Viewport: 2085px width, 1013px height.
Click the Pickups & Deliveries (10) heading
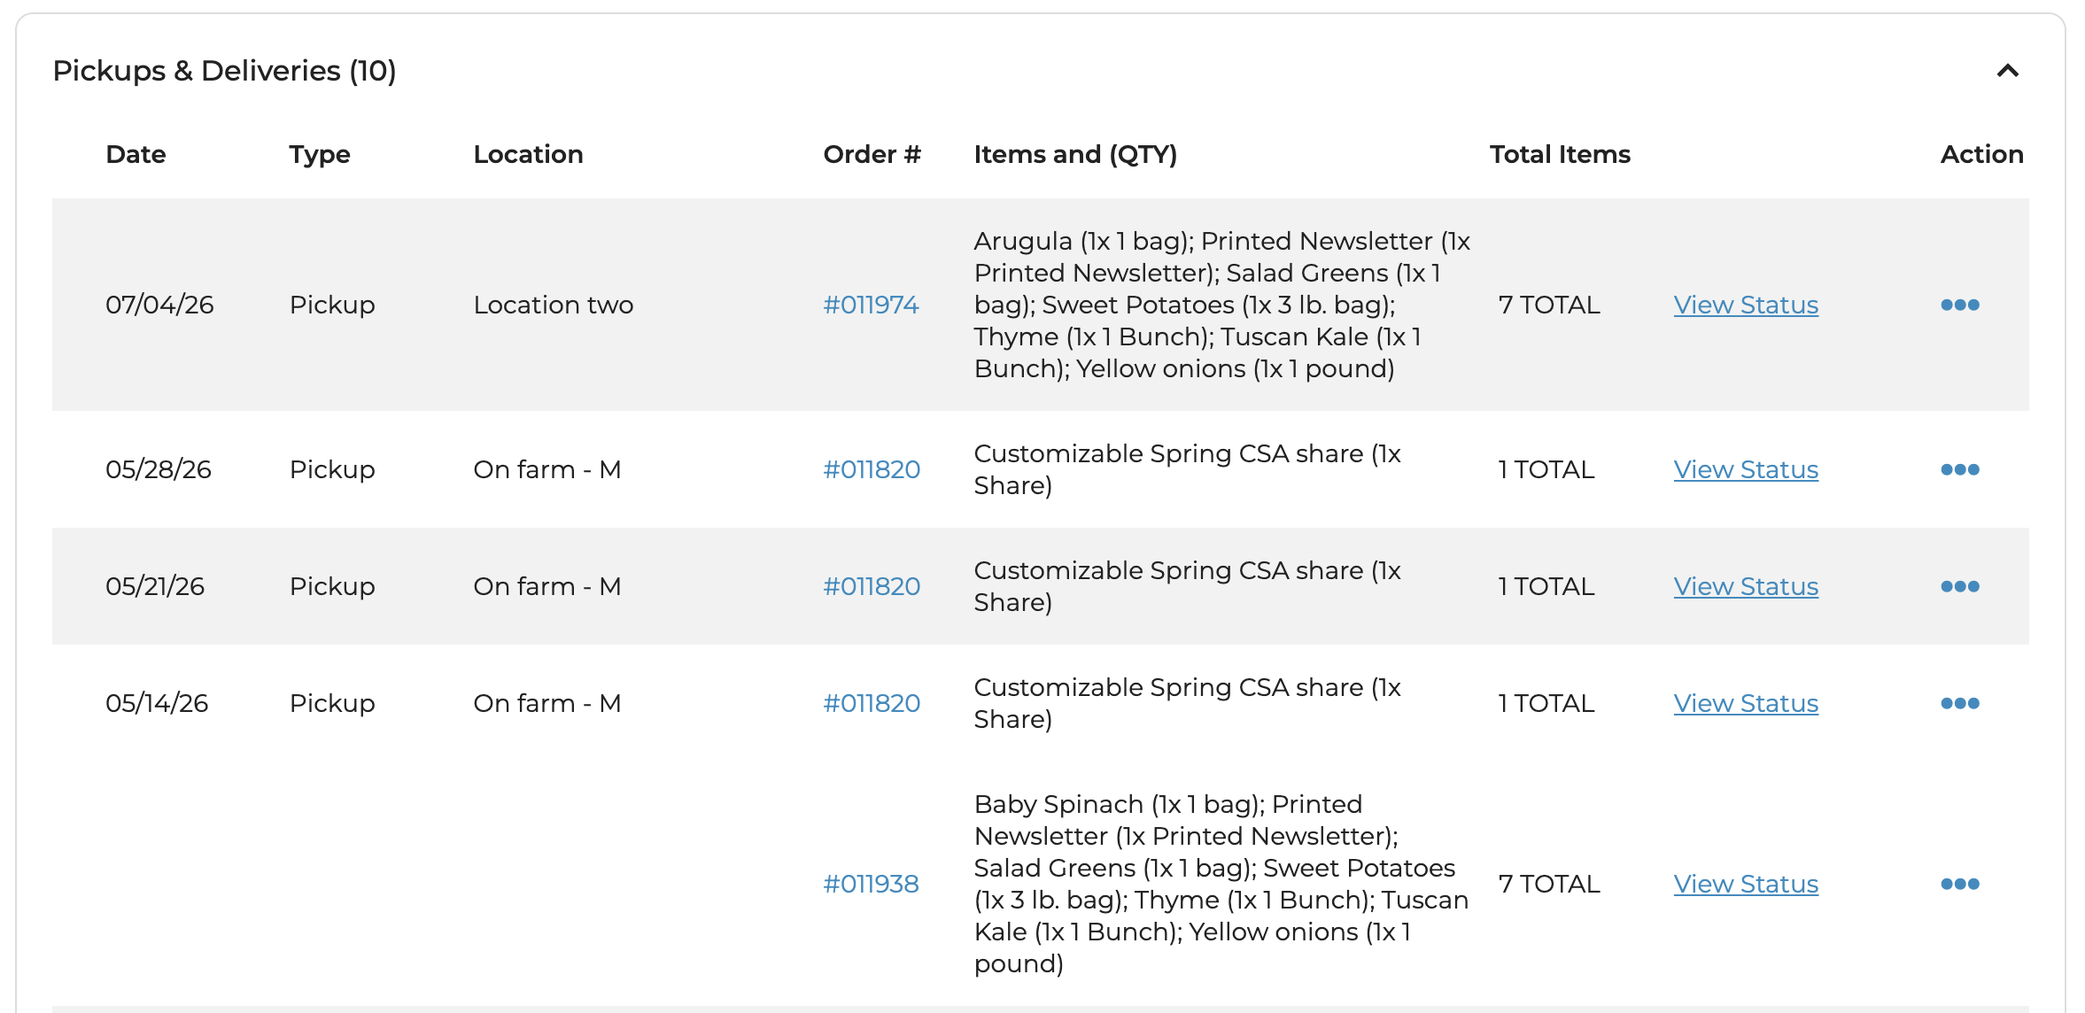(224, 71)
